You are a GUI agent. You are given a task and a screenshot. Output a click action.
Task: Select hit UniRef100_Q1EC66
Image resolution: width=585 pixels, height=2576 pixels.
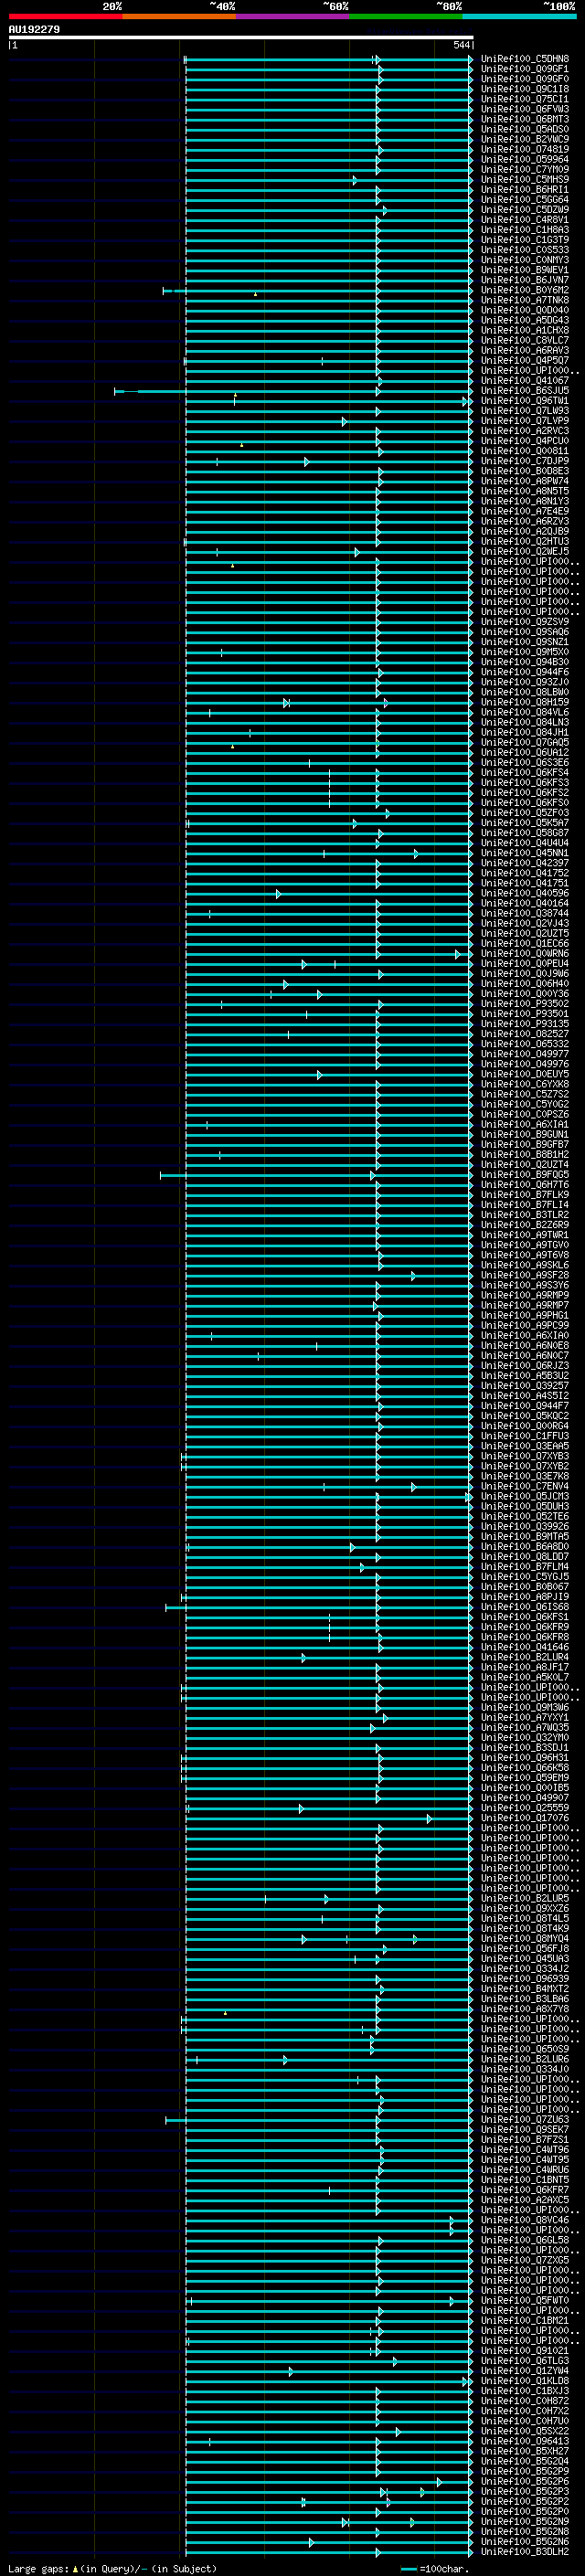(x=524, y=943)
